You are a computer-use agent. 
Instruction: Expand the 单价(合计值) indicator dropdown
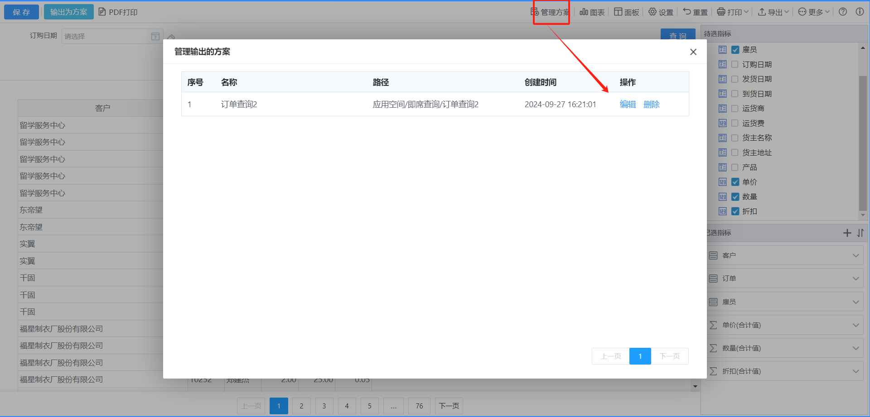[855, 325]
